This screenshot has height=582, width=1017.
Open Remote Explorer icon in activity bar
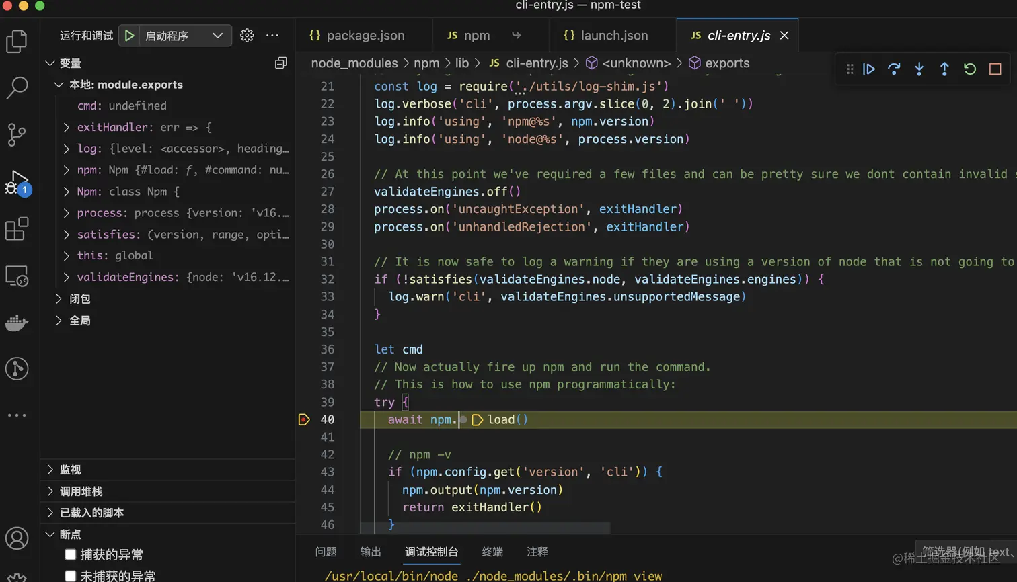tap(17, 276)
